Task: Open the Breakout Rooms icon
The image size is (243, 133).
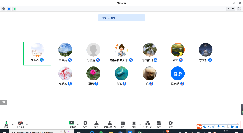Action: [x=147, y=124]
